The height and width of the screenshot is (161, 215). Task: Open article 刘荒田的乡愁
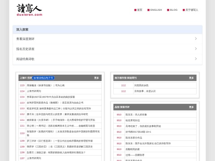pyautogui.click(x=141, y=85)
